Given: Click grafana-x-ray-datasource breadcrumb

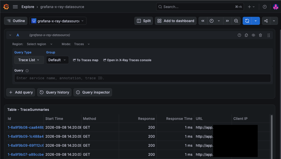Looking at the screenshot, I should tap(62, 7).
